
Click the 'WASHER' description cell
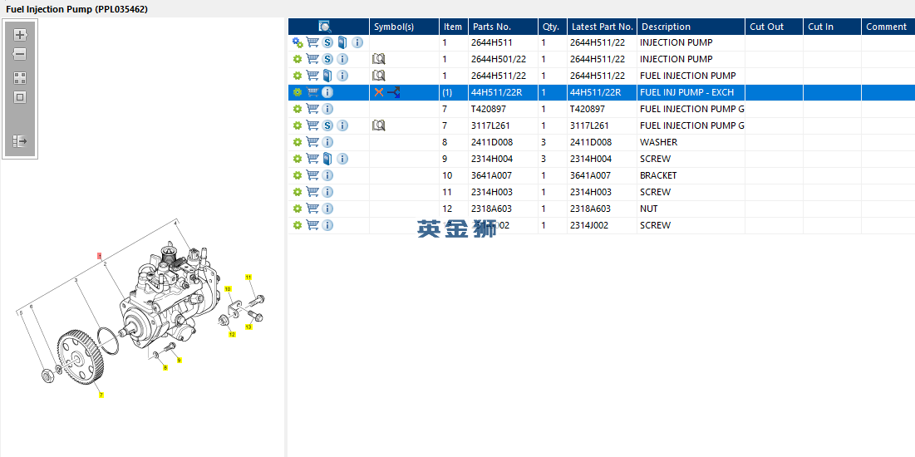tap(691, 142)
